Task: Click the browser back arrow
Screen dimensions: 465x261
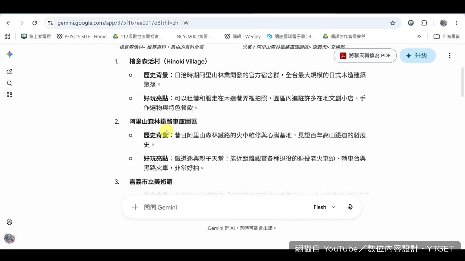Action: [x=9, y=23]
